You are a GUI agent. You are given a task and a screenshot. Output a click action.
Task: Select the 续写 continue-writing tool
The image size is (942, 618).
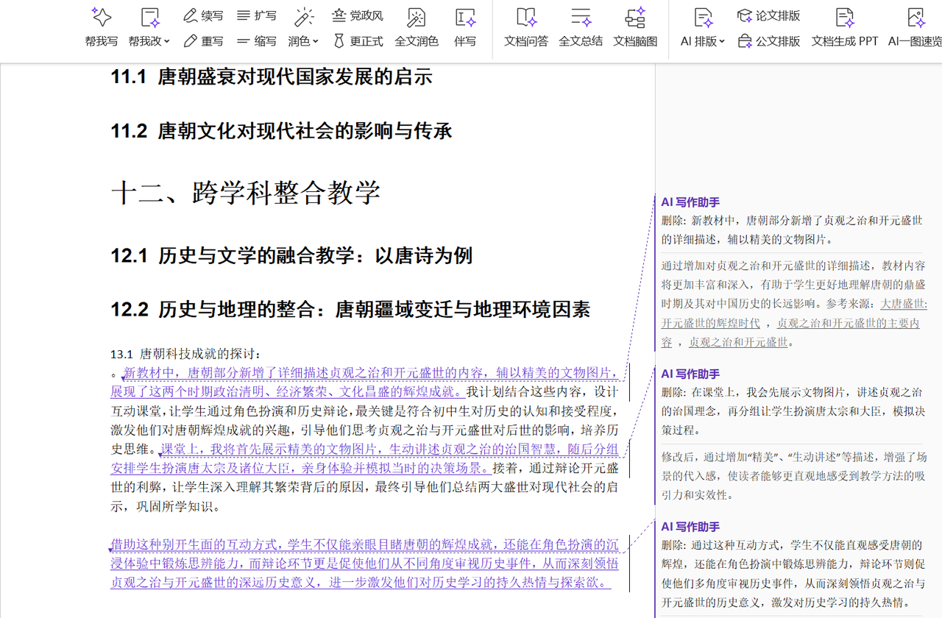coord(203,15)
